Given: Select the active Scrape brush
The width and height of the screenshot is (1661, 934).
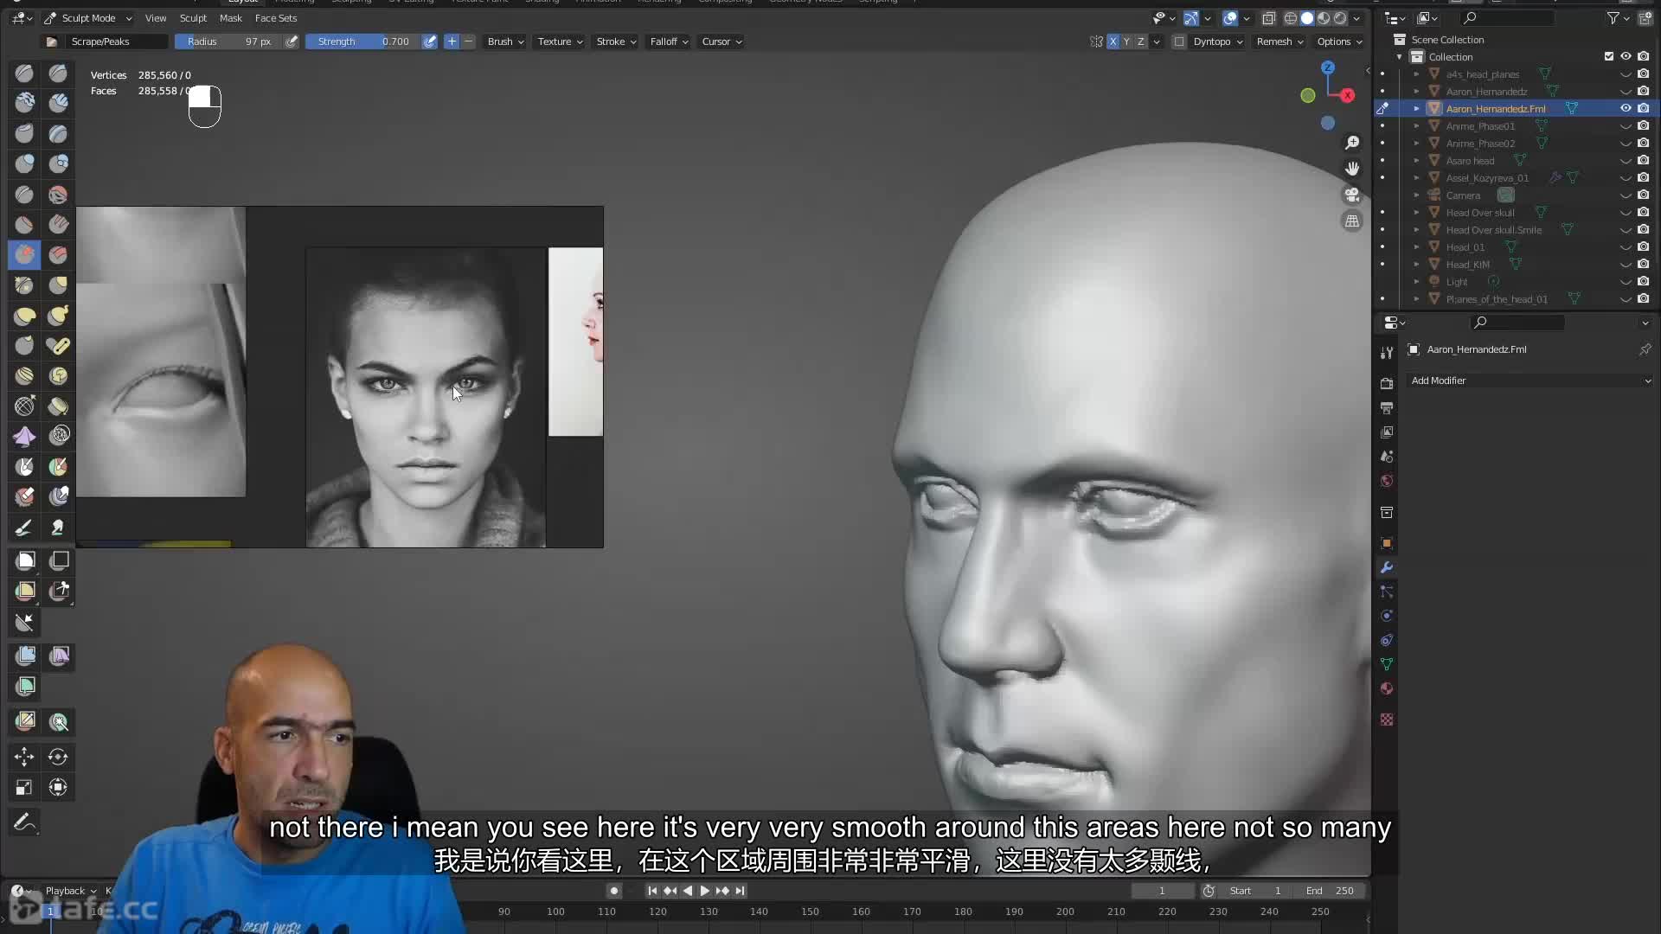Looking at the screenshot, I should tap(24, 254).
